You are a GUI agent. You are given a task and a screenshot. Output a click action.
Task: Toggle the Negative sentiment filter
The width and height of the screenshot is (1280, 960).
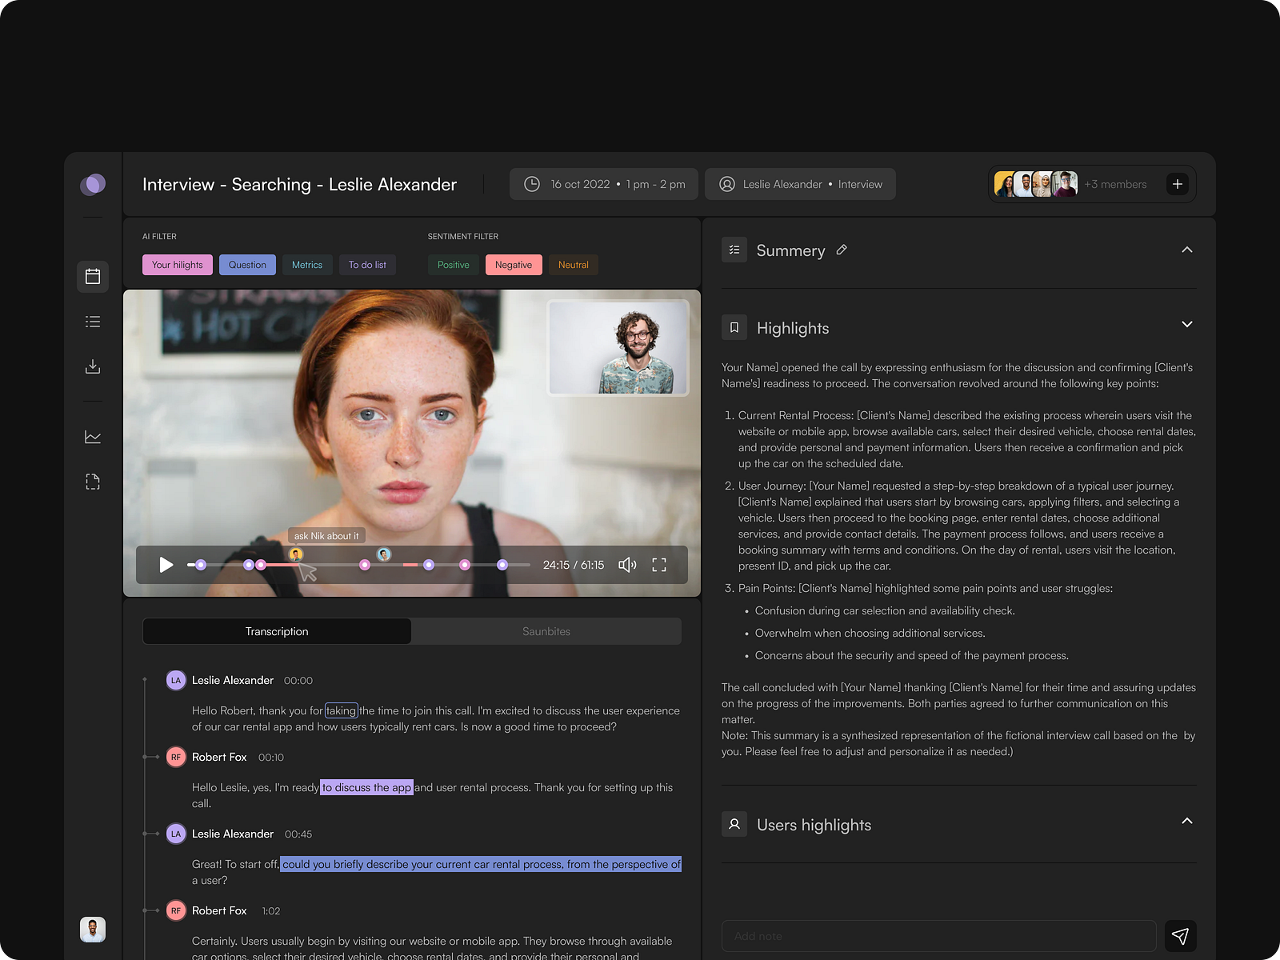pyautogui.click(x=514, y=264)
